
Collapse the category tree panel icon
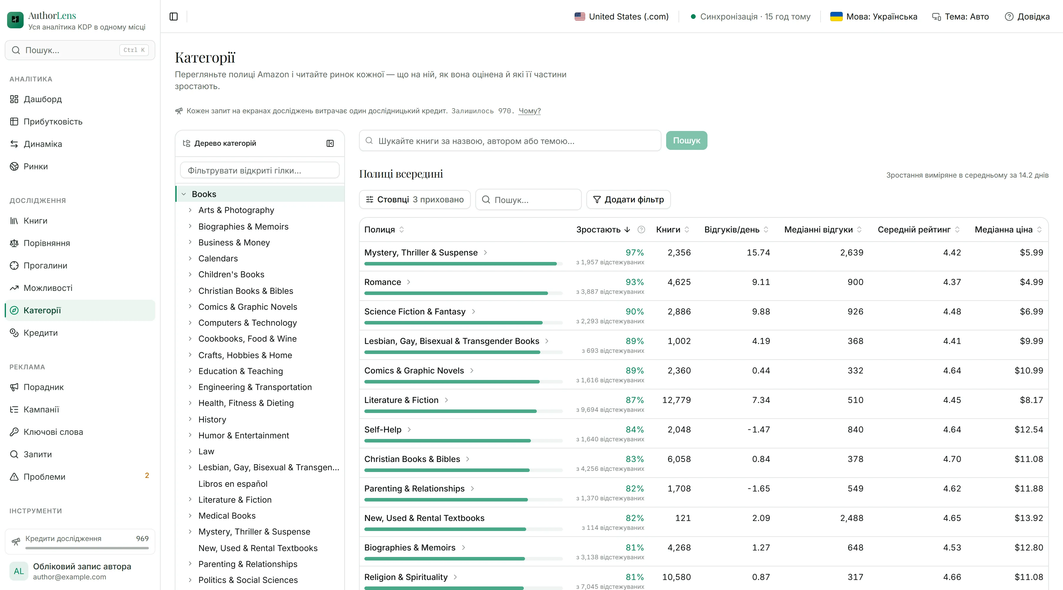tap(330, 143)
